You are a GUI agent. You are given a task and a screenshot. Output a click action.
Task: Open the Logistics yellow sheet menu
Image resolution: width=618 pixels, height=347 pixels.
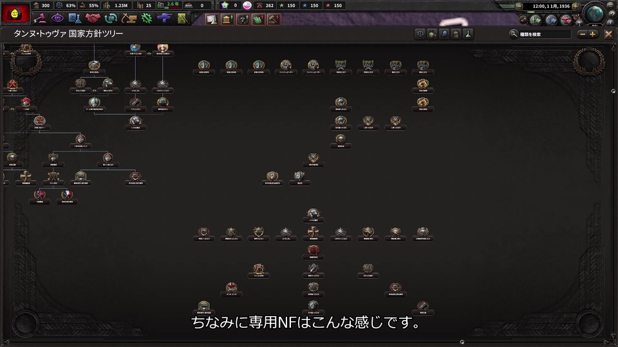182,19
